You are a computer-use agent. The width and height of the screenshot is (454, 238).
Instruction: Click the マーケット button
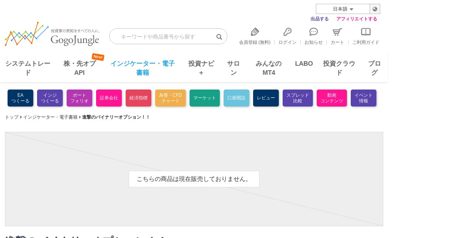205,98
